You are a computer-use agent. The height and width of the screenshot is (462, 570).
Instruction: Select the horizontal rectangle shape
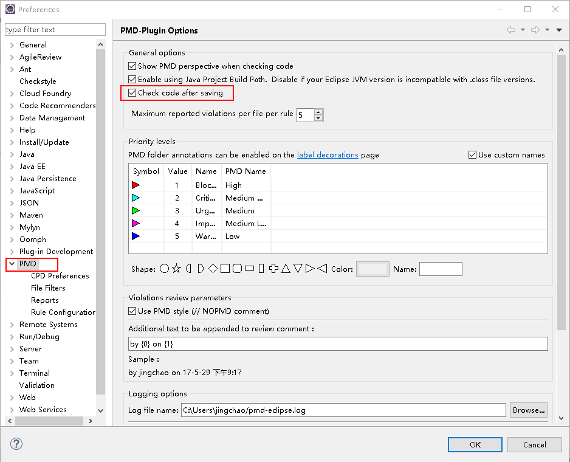[x=249, y=269]
